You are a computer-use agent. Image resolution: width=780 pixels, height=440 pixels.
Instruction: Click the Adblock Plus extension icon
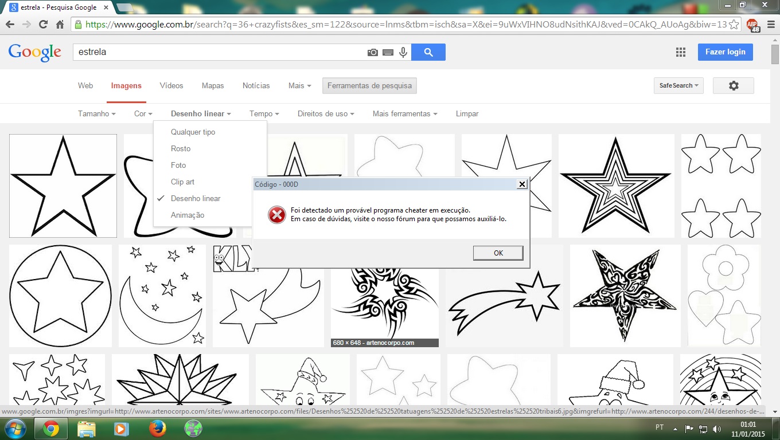point(752,25)
